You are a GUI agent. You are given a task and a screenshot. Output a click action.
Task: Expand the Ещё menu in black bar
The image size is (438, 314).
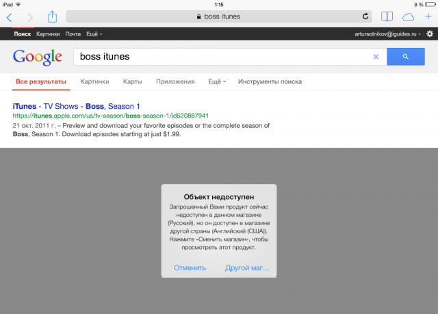click(94, 34)
